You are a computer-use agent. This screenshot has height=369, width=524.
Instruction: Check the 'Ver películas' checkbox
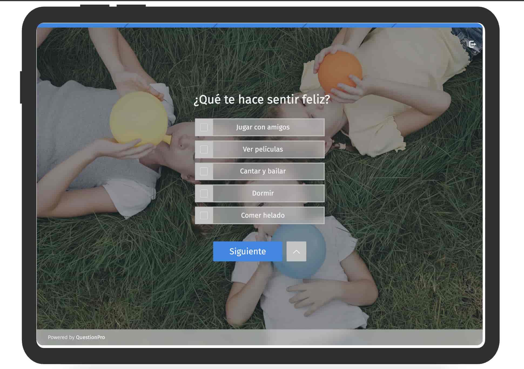204,149
